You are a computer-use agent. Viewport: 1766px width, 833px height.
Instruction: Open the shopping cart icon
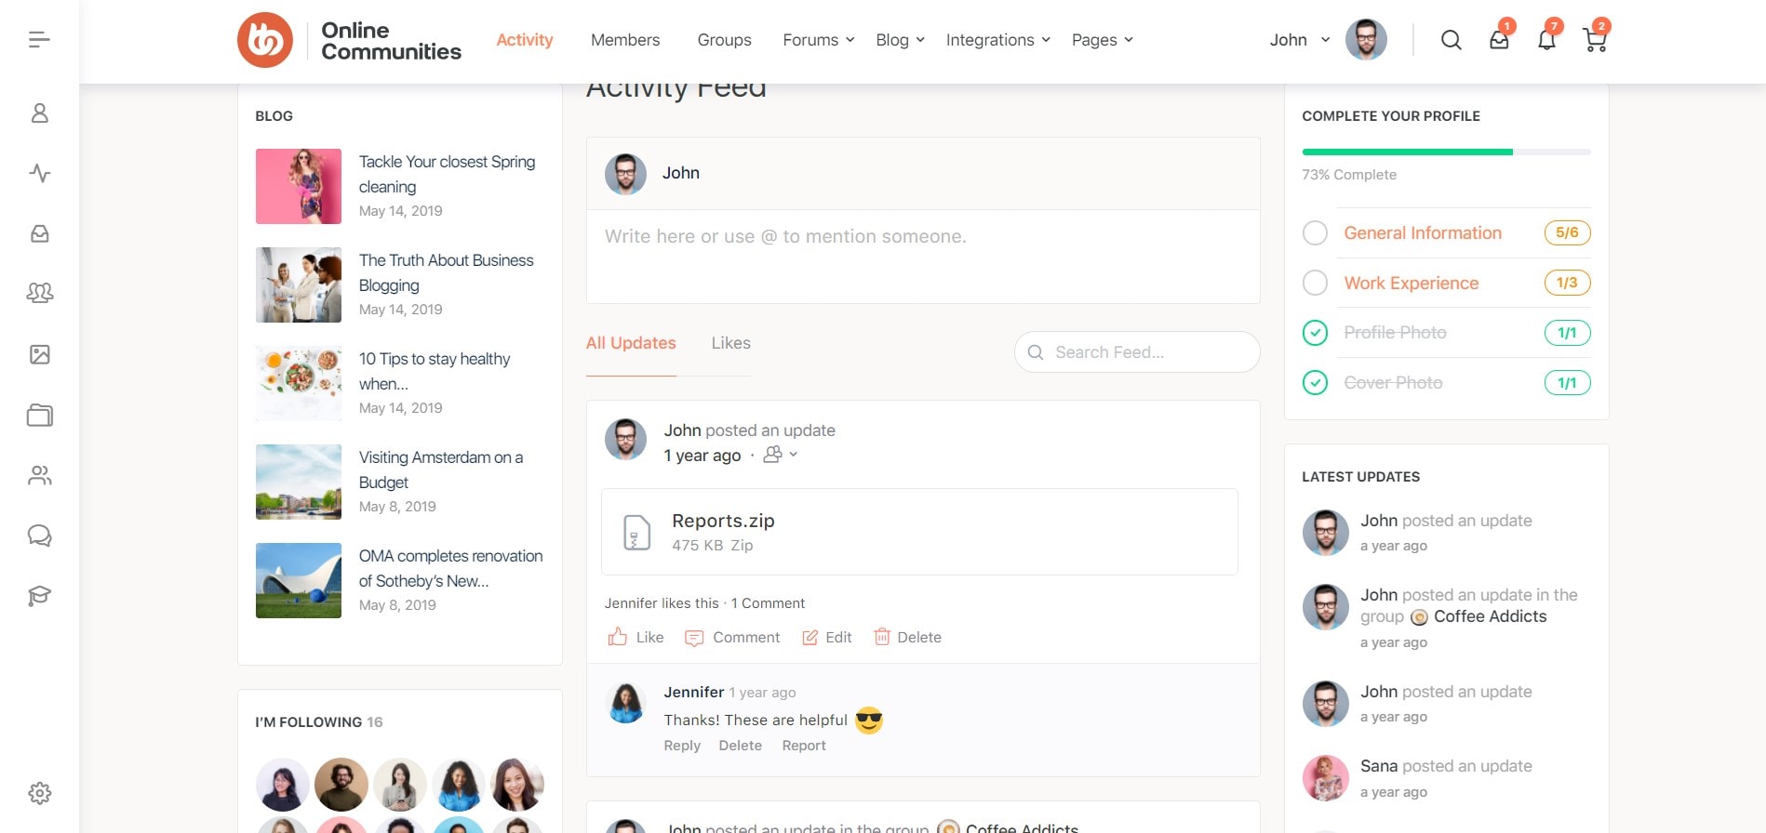point(1595,40)
